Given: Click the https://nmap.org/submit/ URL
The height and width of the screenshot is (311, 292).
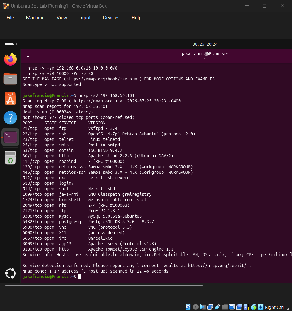Looking at the screenshot, I should [x=217, y=266].
